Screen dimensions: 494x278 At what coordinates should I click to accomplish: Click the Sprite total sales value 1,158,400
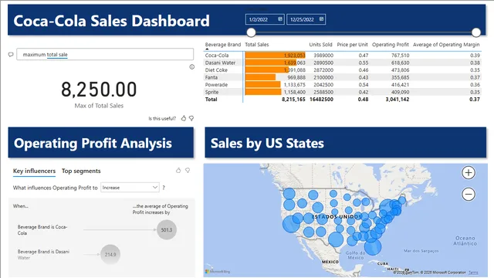pyautogui.click(x=294, y=92)
